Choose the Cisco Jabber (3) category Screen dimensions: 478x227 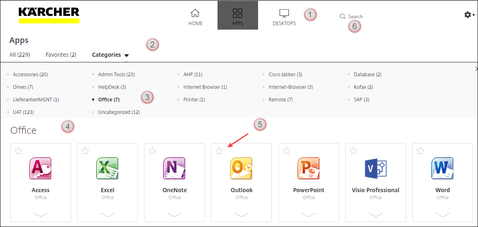click(x=285, y=74)
